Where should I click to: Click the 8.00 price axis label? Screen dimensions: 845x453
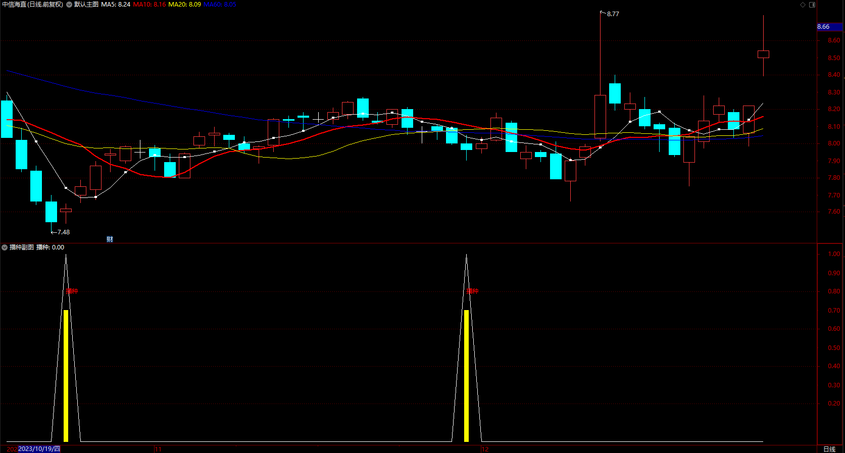point(834,143)
